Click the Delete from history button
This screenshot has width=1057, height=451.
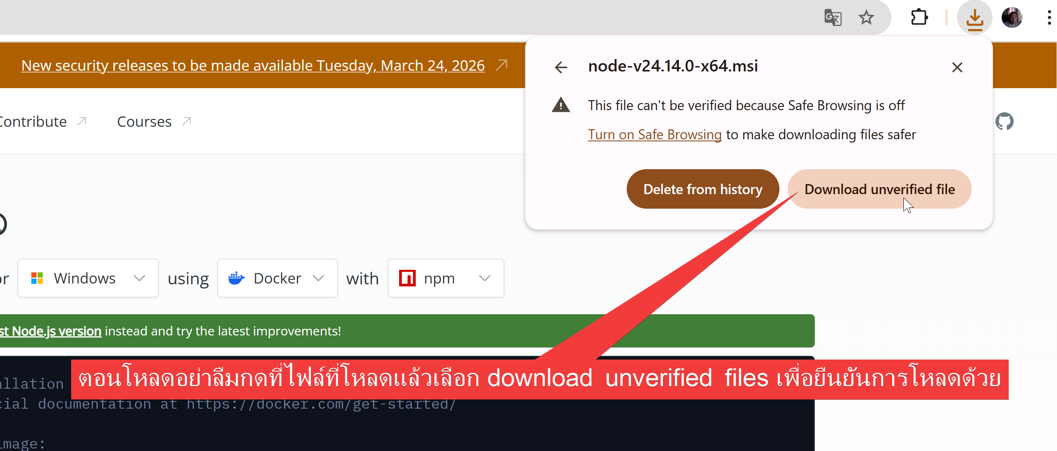[x=703, y=189]
